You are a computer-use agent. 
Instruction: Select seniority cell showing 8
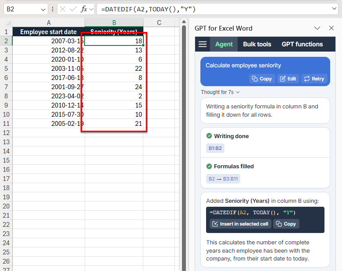tap(114, 78)
